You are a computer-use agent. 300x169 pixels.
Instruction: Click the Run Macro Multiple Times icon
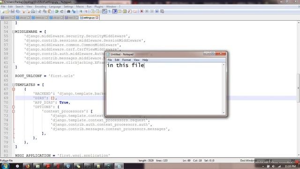157,11
